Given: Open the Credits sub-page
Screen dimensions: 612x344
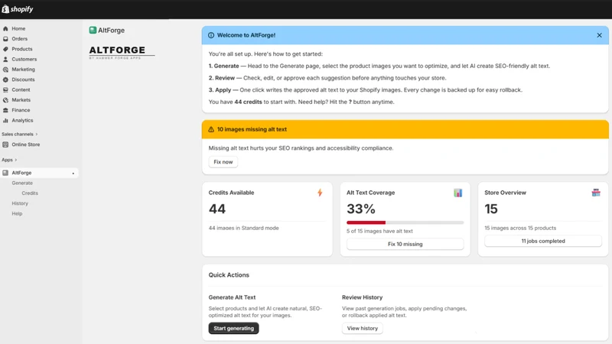Looking at the screenshot, I should coord(30,193).
